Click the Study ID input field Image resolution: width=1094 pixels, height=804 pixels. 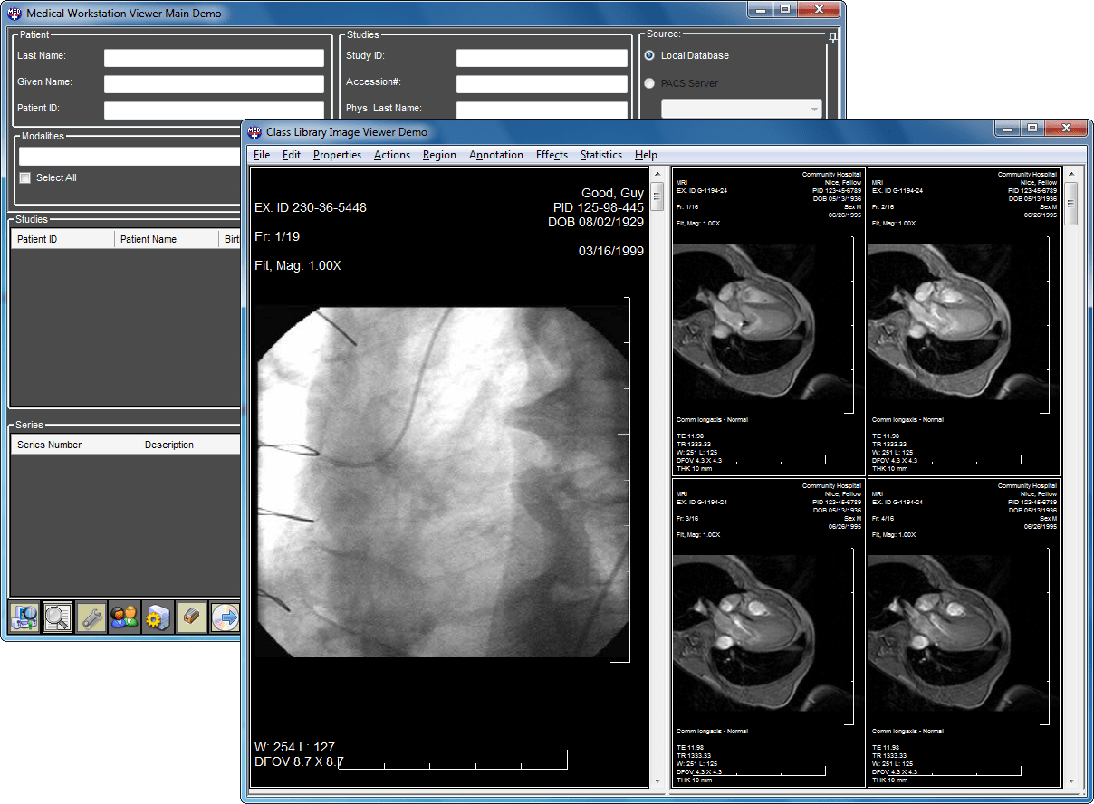[542, 58]
